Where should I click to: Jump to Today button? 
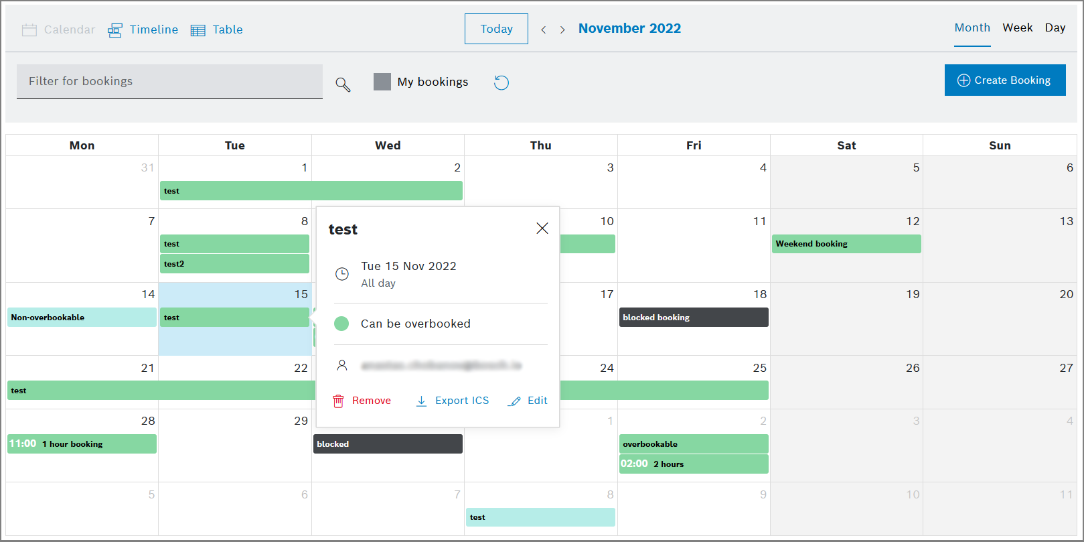pos(496,29)
